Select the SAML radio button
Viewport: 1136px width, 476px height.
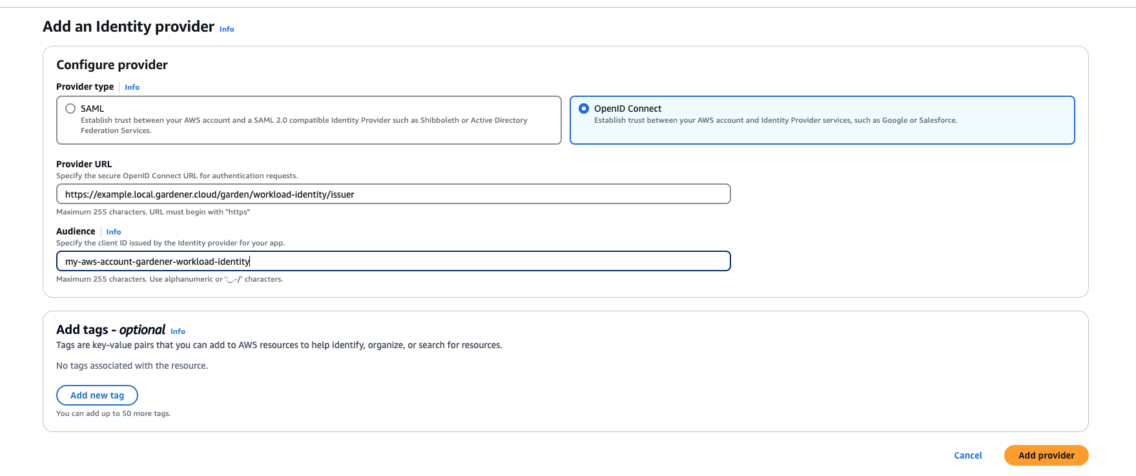70,109
